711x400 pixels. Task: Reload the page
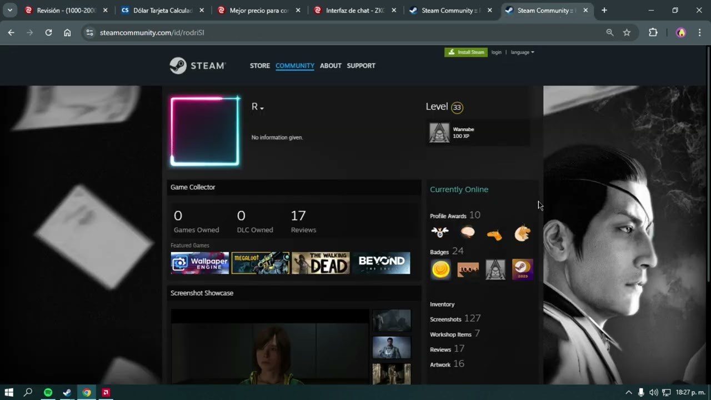48,33
